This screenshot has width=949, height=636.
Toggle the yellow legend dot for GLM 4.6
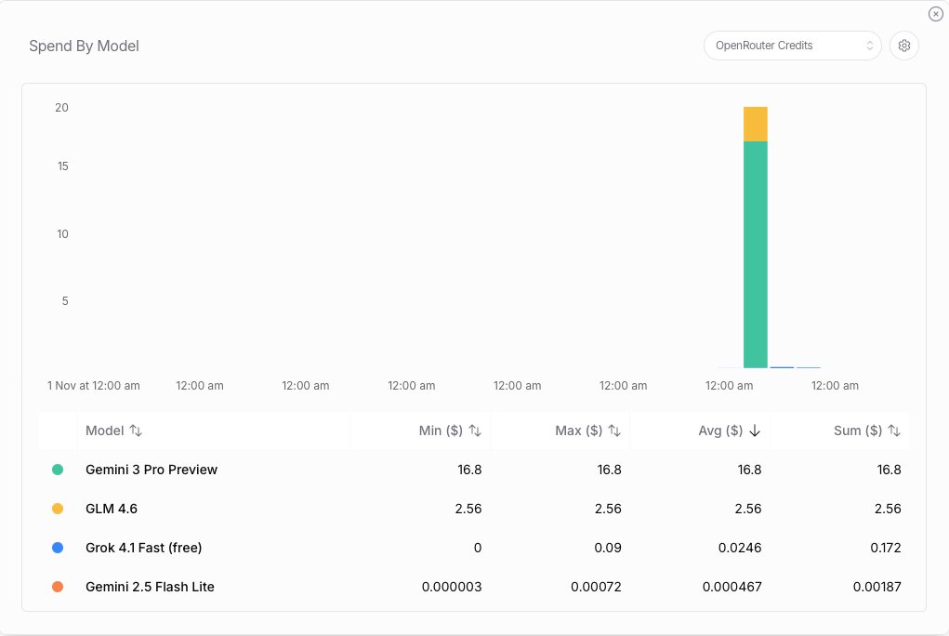pyautogui.click(x=58, y=509)
